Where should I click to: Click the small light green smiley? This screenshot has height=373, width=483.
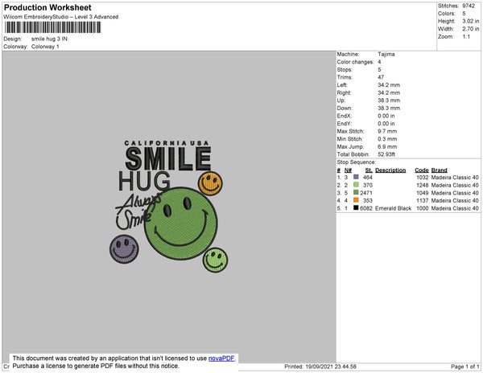point(215,260)
